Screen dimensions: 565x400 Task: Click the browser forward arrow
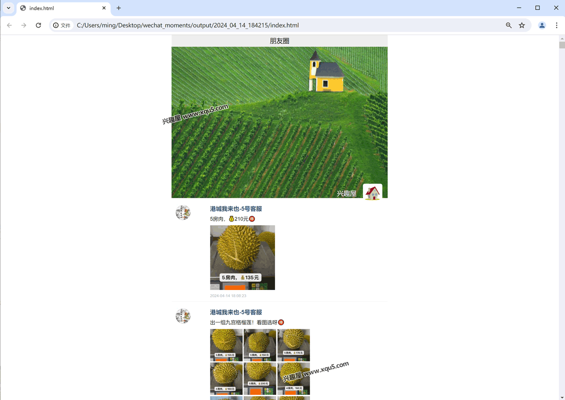24,25
